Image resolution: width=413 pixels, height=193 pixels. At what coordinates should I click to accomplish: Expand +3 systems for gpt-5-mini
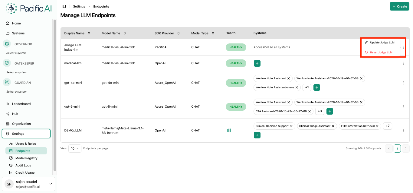pos(320,111)
